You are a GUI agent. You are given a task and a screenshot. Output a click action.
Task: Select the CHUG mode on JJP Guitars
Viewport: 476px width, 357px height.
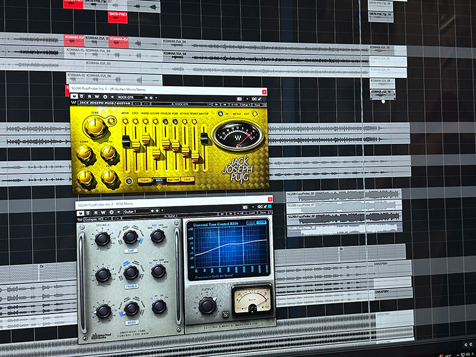[187, 180]
